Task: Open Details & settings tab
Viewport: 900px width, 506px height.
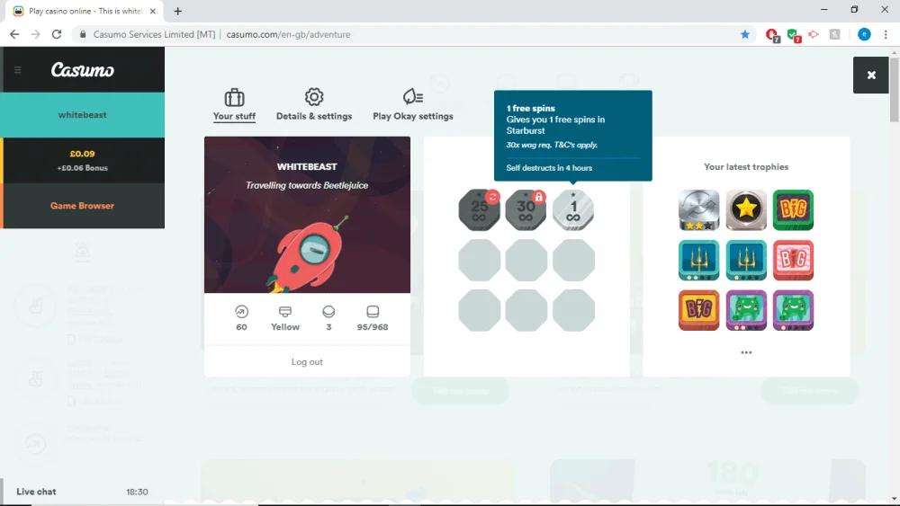Action: [314, 105]
